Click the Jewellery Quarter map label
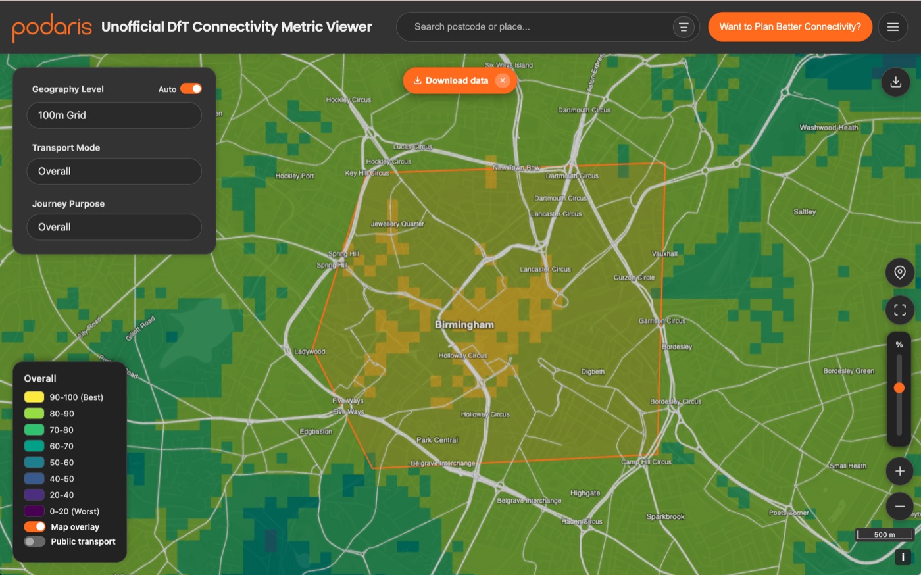Viewport: 921px width, 575px height. pos(397,224)
